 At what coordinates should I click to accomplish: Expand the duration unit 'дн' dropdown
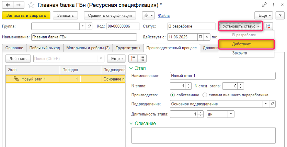(x=231, y=114)
